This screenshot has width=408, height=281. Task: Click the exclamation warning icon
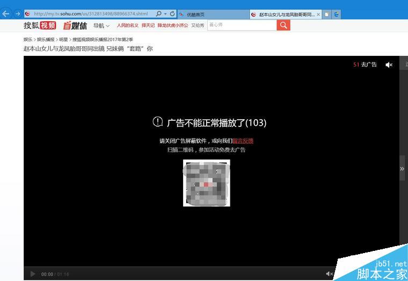pos(158,121)
